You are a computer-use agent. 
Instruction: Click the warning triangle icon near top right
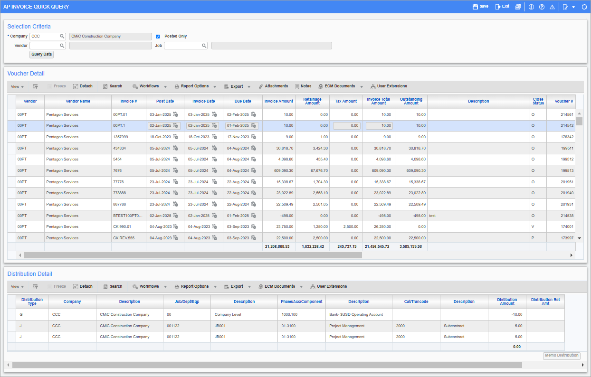click(x=552, y=7)
